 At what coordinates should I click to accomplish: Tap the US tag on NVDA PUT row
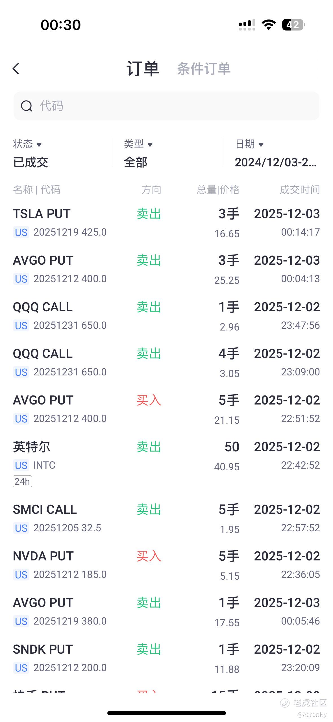click(21, 575)
